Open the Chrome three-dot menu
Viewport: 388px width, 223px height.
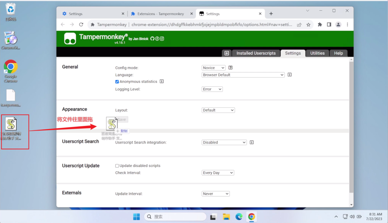pyautogui.click(x=347, y=24)
